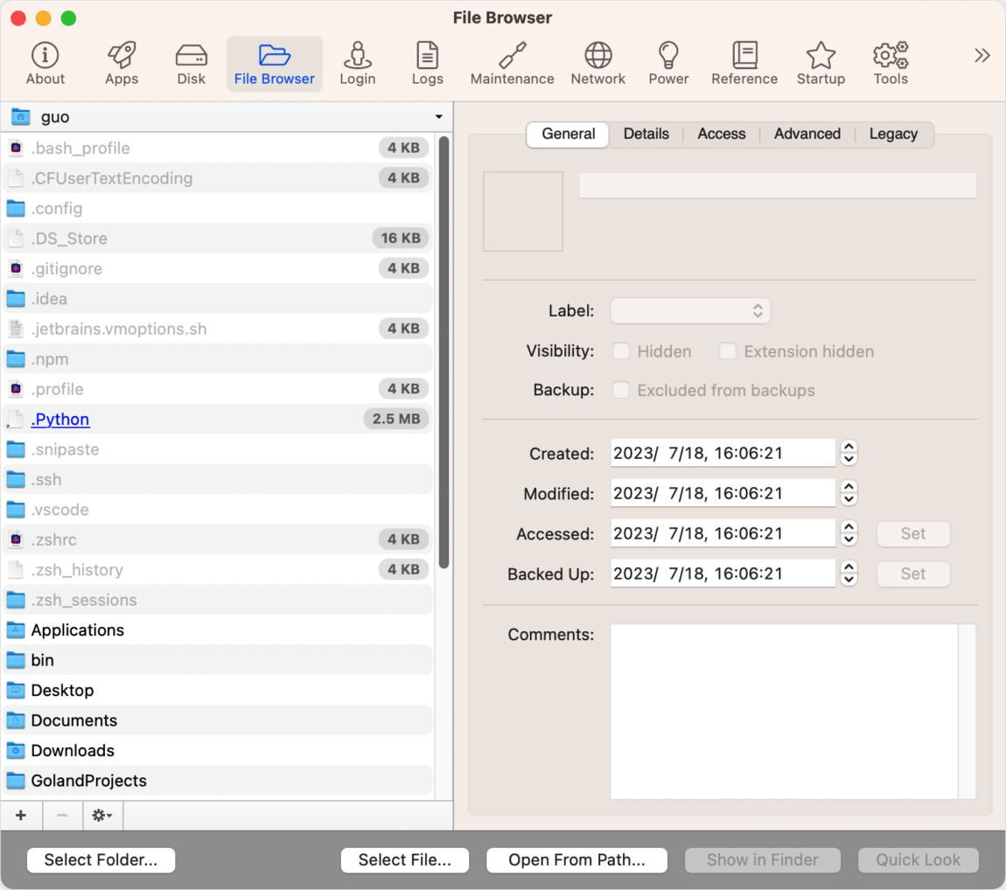Open the Login pane
This screenshot has height=890, width=1006.
358,64
